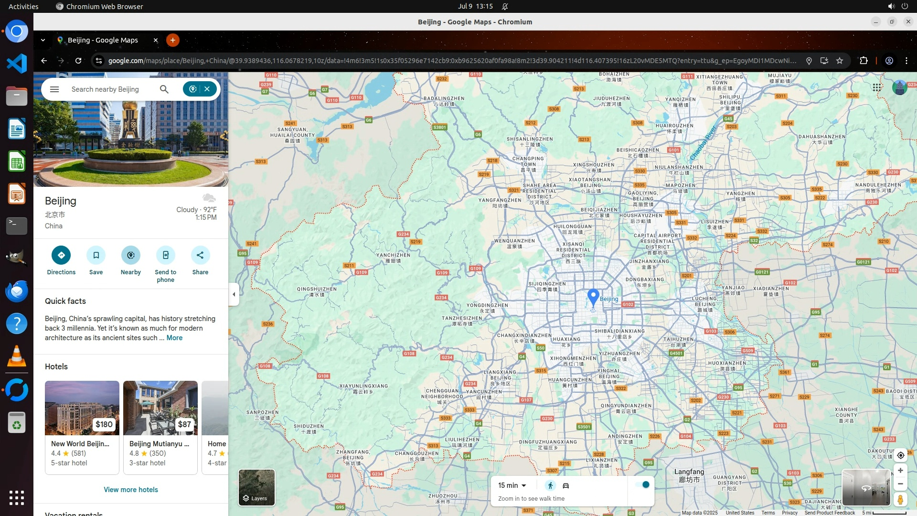
Task: Open the Google apps grid icon
Action: pos(877,87)
